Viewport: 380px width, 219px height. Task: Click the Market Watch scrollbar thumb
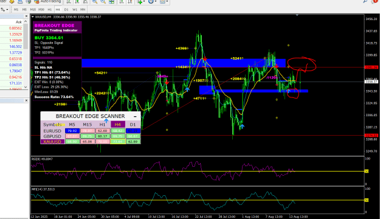26,36
